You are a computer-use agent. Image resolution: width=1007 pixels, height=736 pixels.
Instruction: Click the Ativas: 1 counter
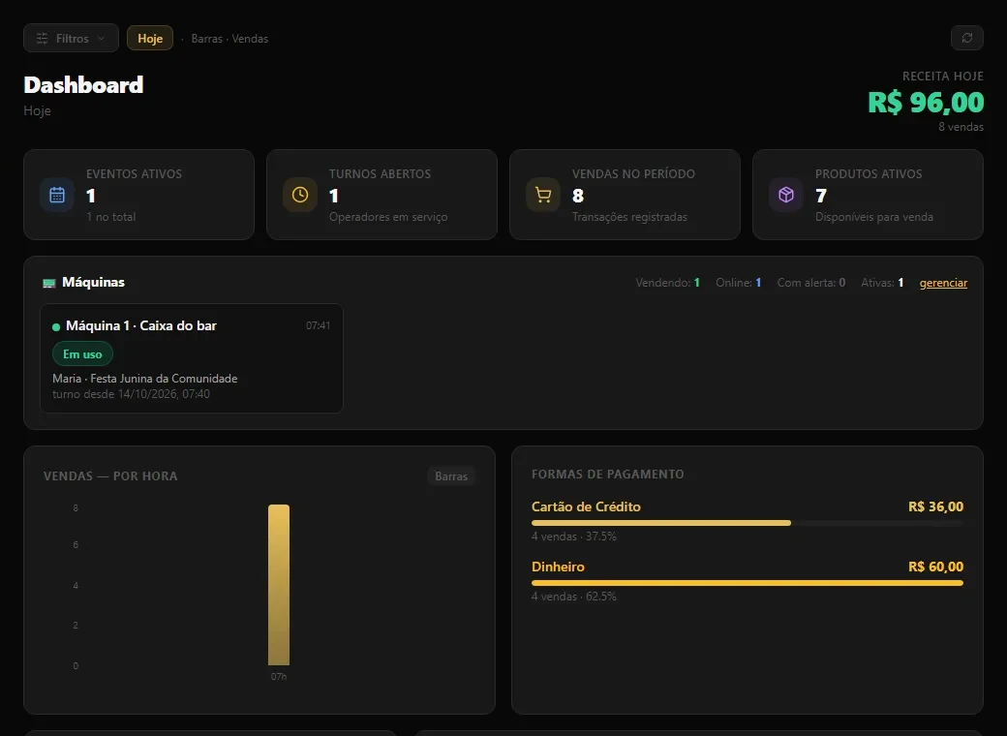882,283
